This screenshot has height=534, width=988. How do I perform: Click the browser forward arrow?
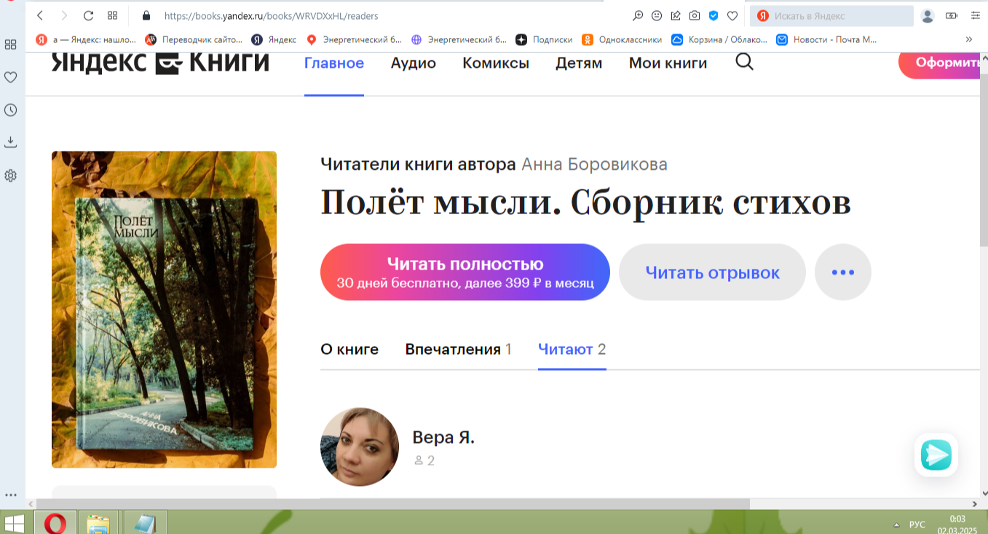(64, 15)
